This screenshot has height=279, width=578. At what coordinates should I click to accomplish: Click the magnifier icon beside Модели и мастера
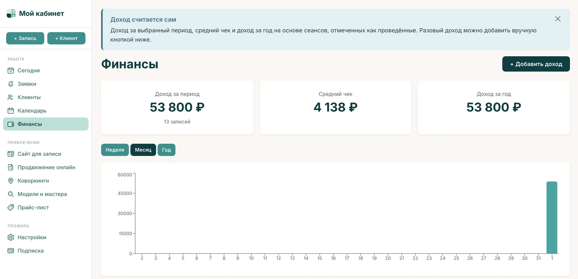11,194
